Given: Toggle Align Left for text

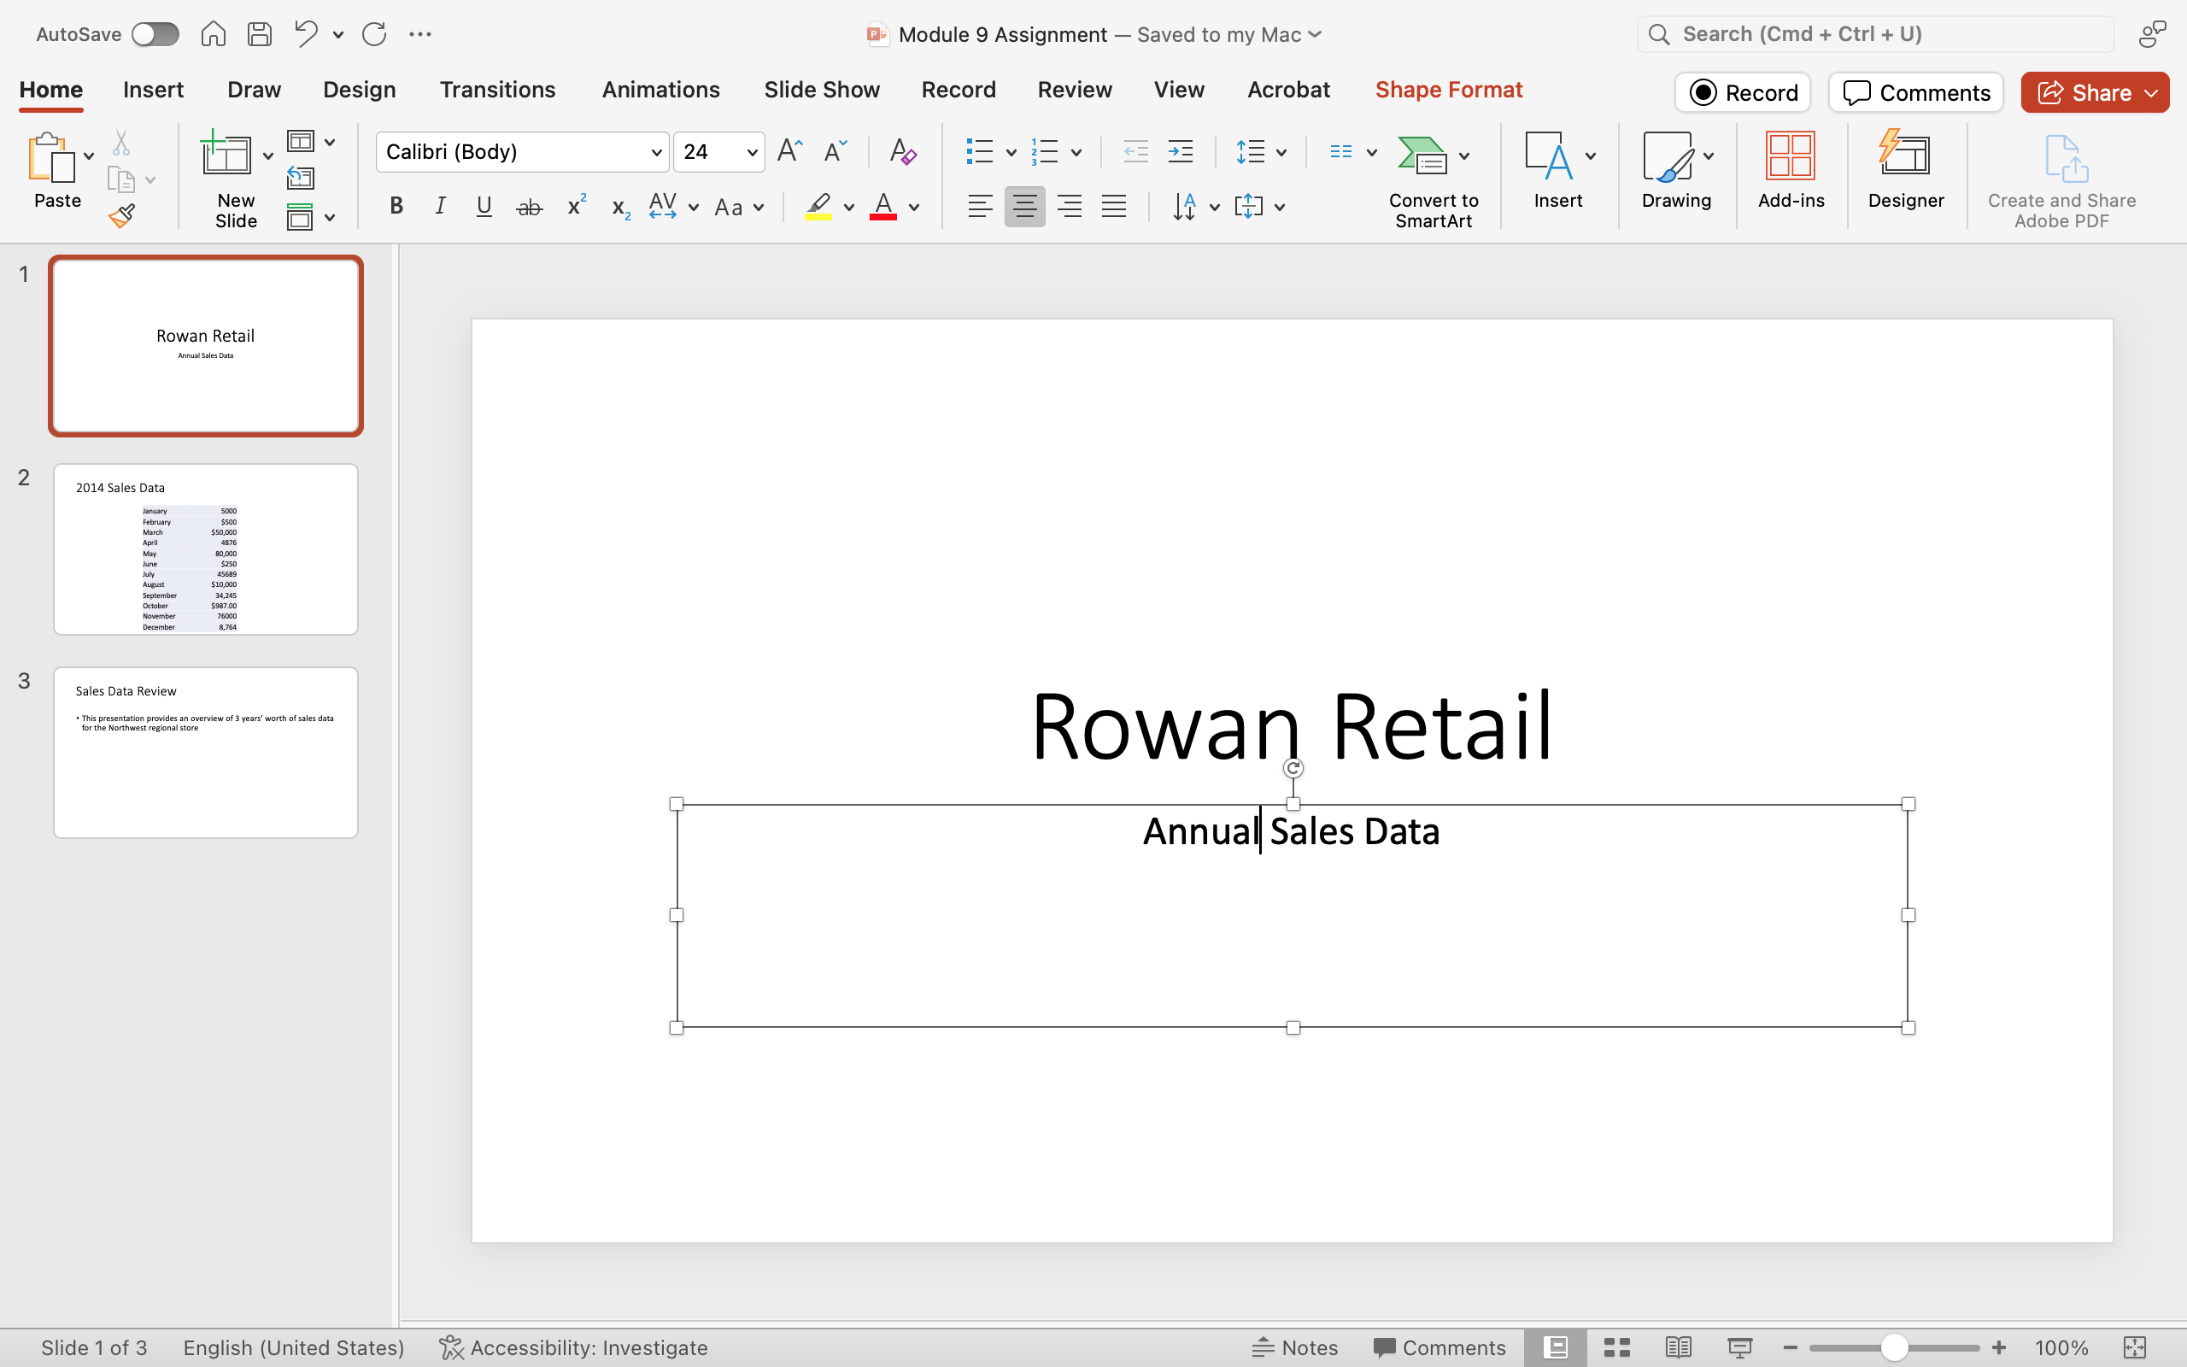Looking at the screenshot, I should [980, 206].
